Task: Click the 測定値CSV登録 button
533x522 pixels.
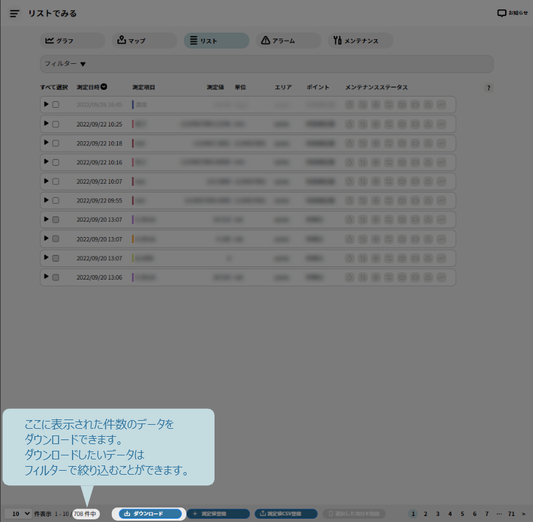Action: pyautogui.click(x=286, y=513)
